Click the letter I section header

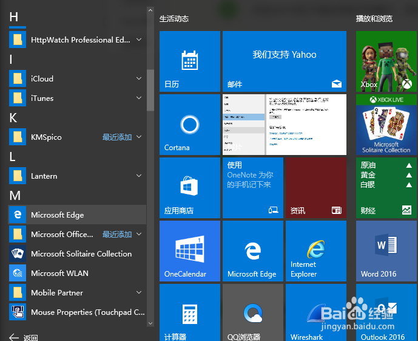(11, 59)
